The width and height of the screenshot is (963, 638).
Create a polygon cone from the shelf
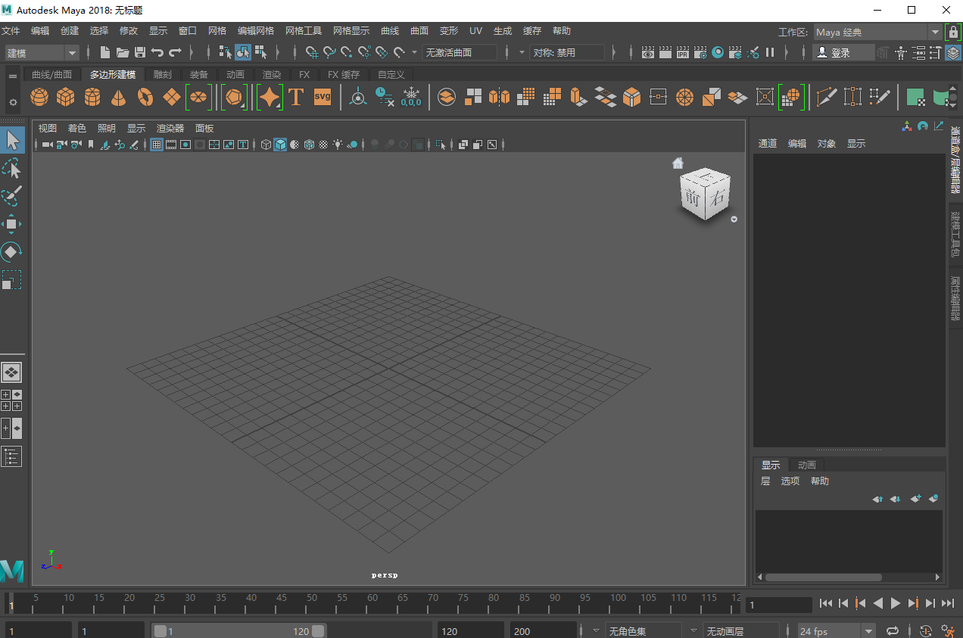pos(118,97)
